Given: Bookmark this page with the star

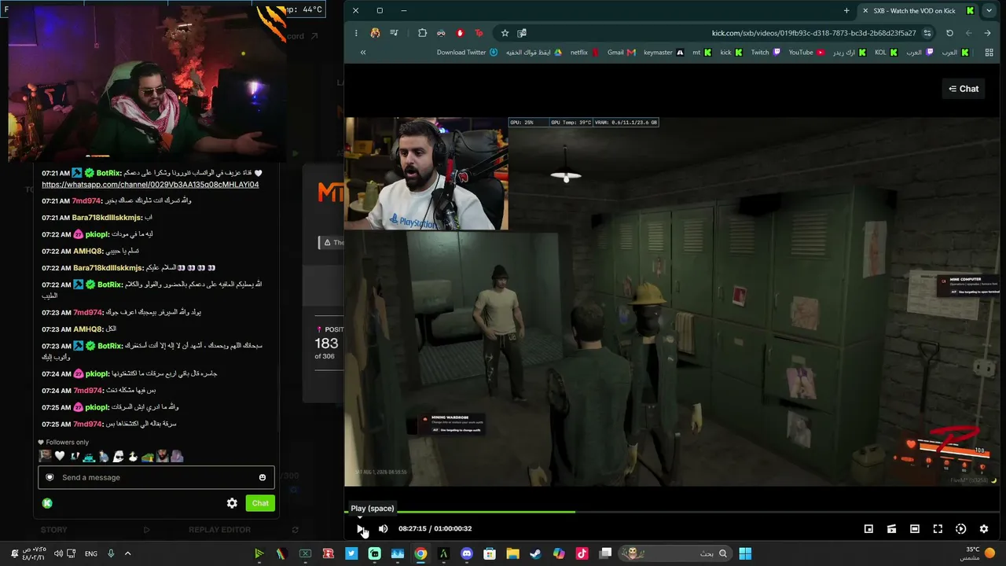Looking at the screenshot, I should [505, 33].
